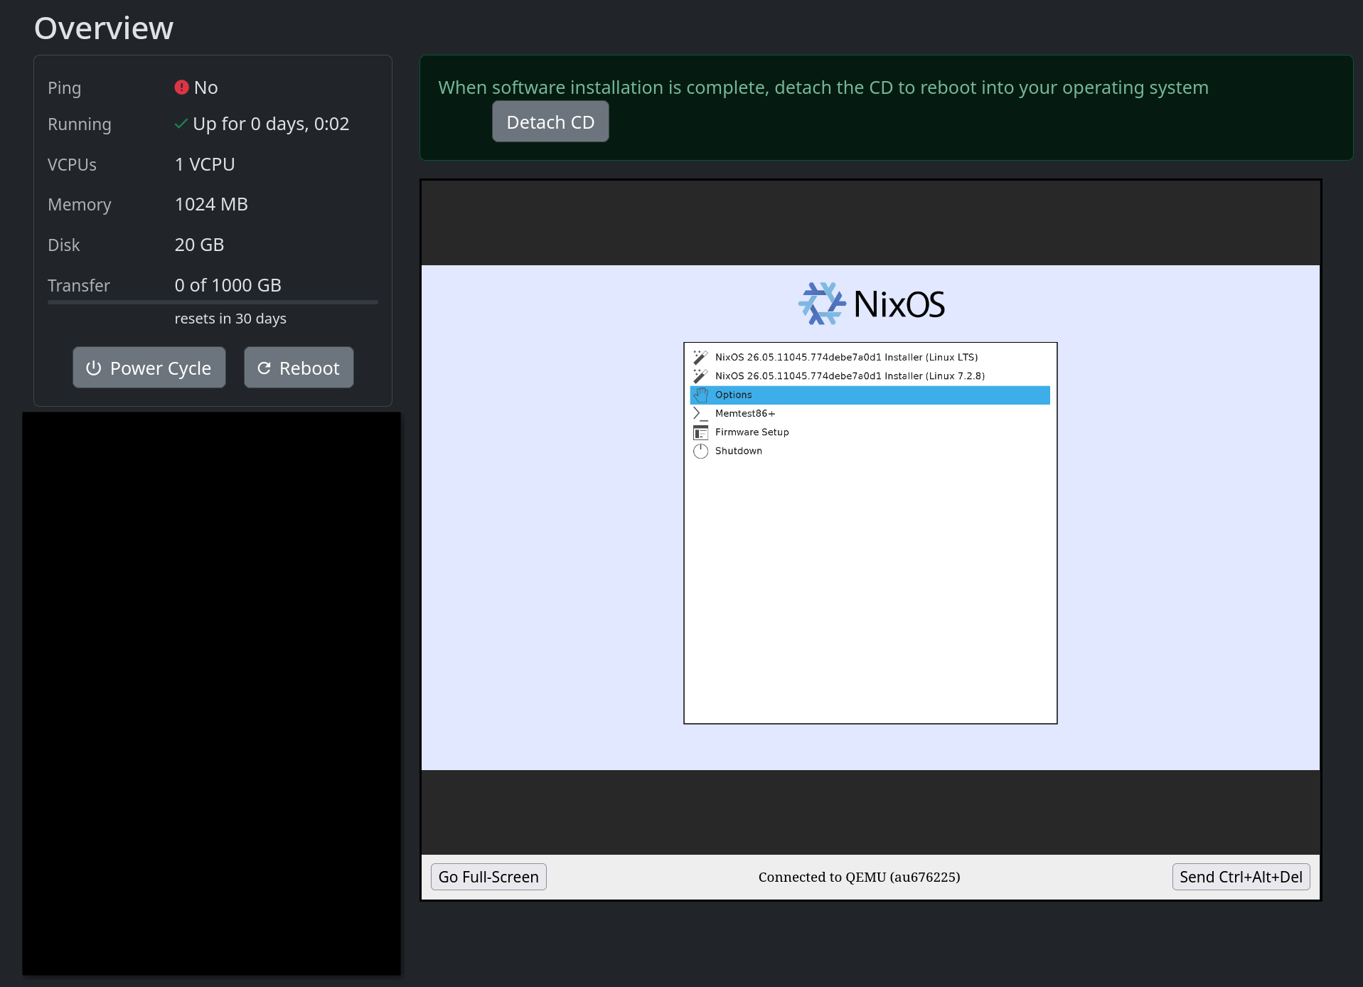Click the '0 of 1000 GB' transfer value
Screen dimensions: 1363x987
[x=228, y=285]
